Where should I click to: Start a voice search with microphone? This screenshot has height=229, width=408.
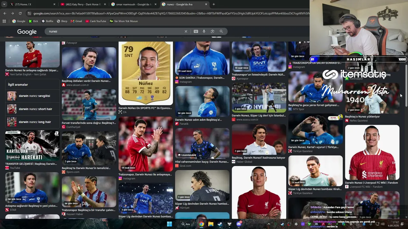pyautogui.click(x=204, y=31)
